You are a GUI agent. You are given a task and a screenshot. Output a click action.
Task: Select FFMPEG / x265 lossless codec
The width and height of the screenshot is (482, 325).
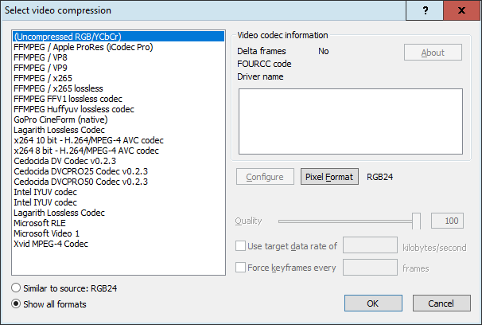58,88
